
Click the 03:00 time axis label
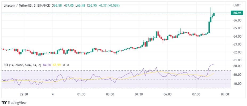[110, 94]
